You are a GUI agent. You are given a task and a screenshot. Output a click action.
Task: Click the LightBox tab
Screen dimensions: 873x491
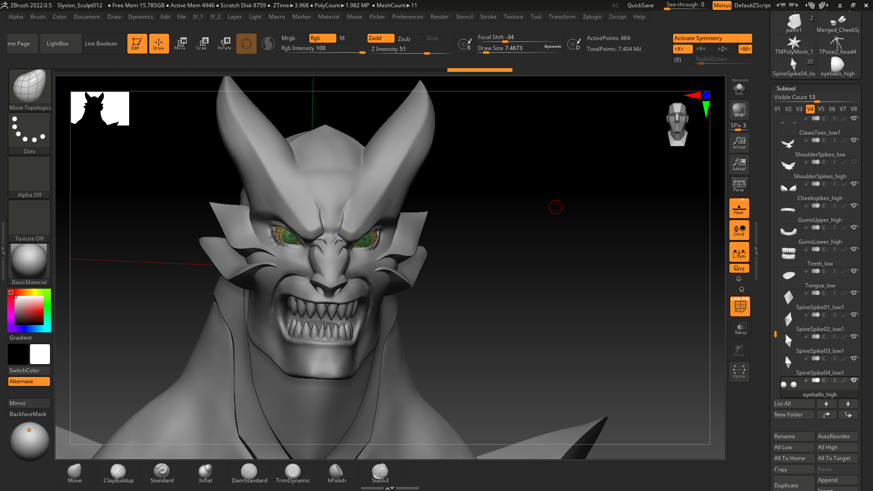[x=58, y=43]
